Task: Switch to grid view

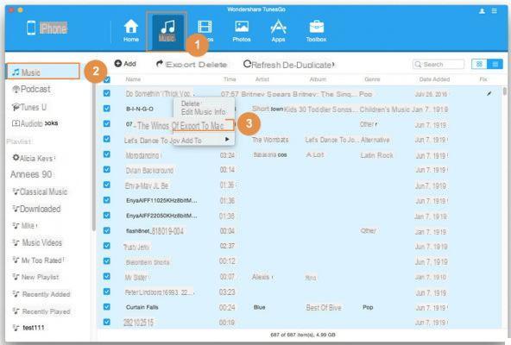Action: coord(479,64)
